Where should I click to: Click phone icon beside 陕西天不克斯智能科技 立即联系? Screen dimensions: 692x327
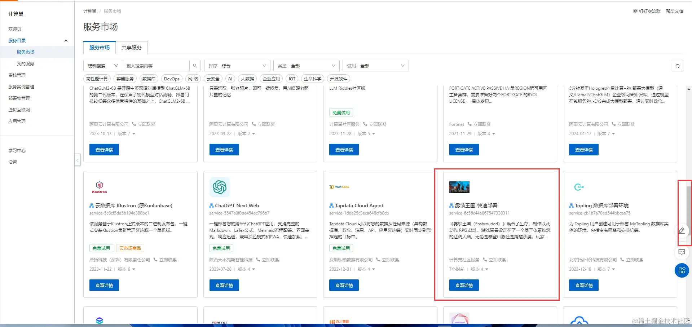click(258, 260)
